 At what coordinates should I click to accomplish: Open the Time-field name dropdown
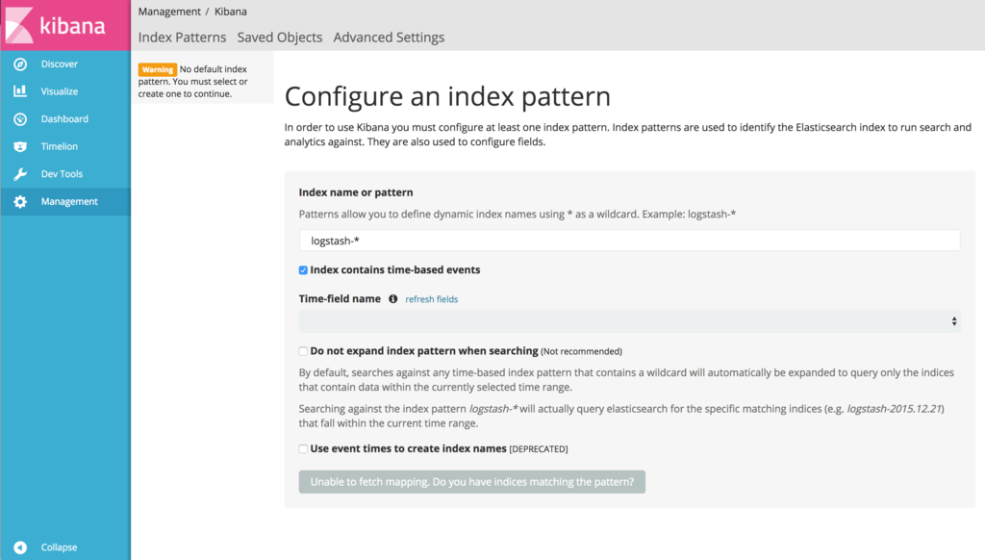pos(629,321)
